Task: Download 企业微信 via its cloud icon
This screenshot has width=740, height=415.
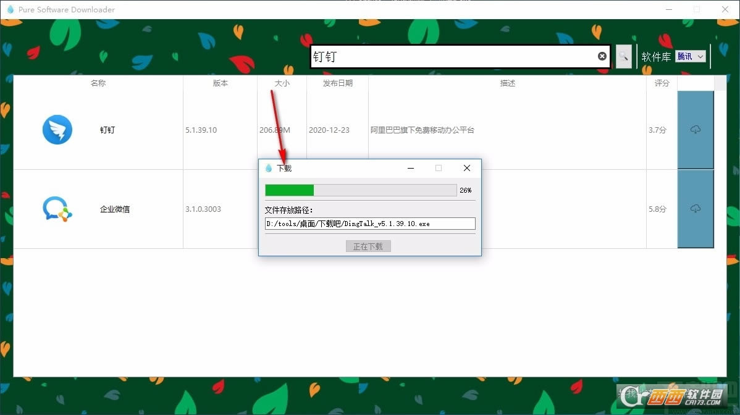Action: coord(695,209)
